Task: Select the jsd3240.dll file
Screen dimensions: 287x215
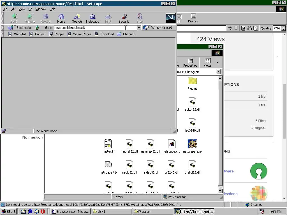Action: coord(192,125)
